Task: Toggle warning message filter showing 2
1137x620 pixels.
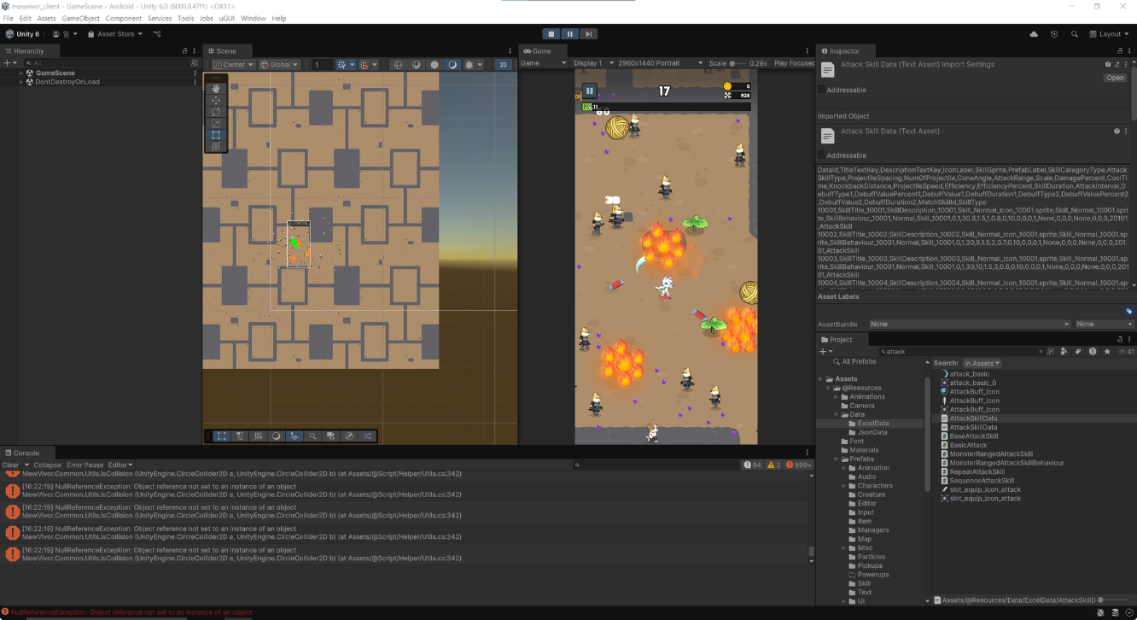Action: 773,465
